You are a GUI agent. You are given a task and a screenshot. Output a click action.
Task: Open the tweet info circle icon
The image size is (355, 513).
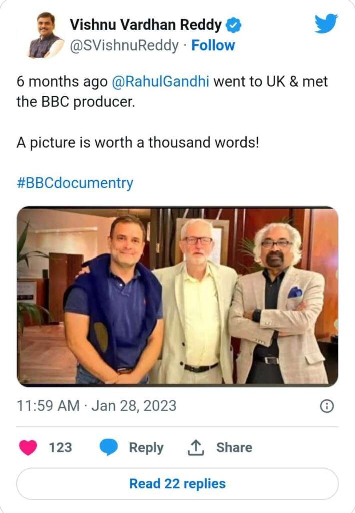(x=326, y=406)
